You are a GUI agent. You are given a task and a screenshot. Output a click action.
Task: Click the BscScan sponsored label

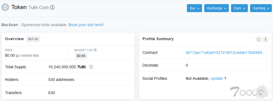[x=10, y=25]
